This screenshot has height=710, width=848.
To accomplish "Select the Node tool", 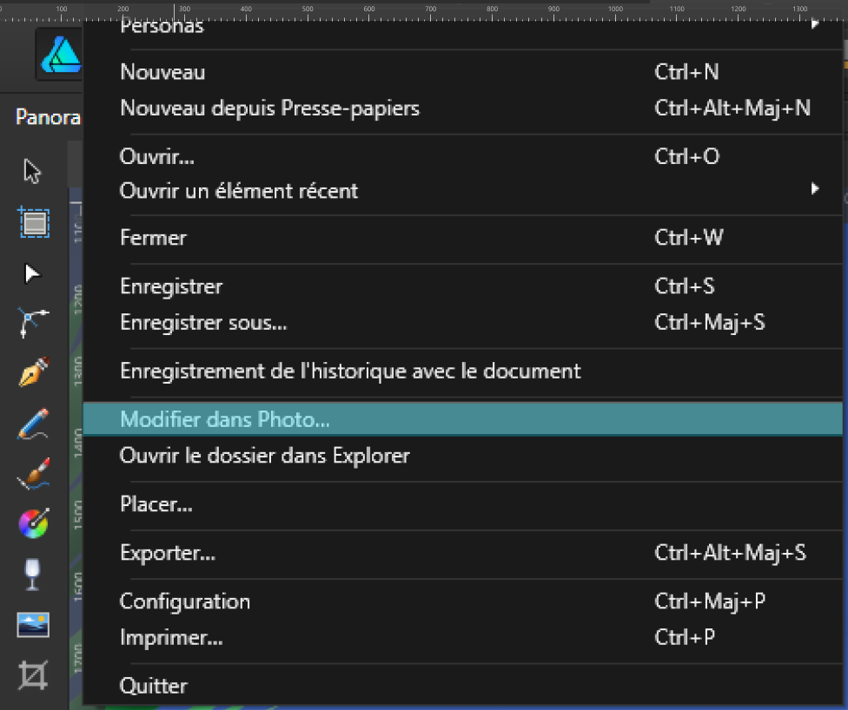I will pyautogui.click(x=32, y=274).
